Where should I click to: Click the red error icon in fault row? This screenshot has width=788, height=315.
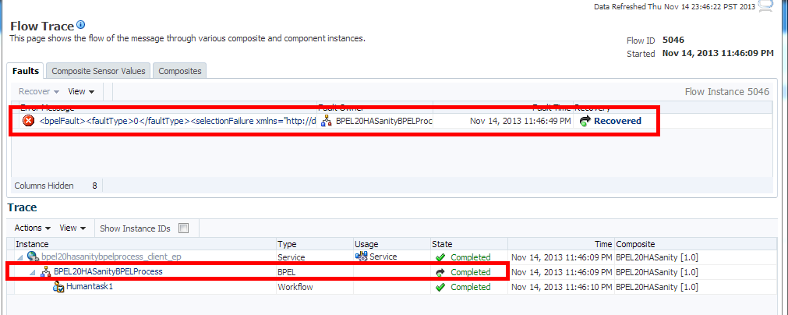(x=29, y=121)
